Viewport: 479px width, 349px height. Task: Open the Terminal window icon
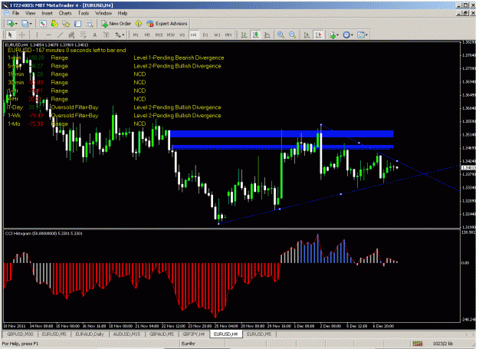click(x=77, y=24)
